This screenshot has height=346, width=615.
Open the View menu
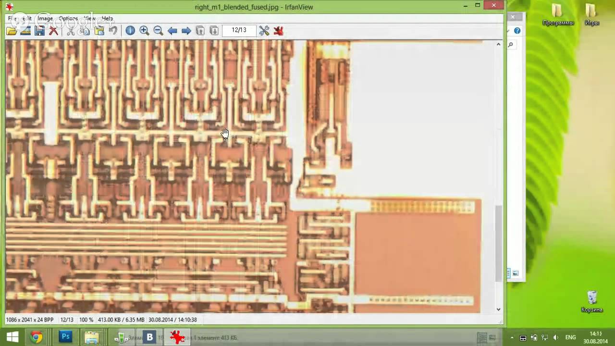coord(90,18)
